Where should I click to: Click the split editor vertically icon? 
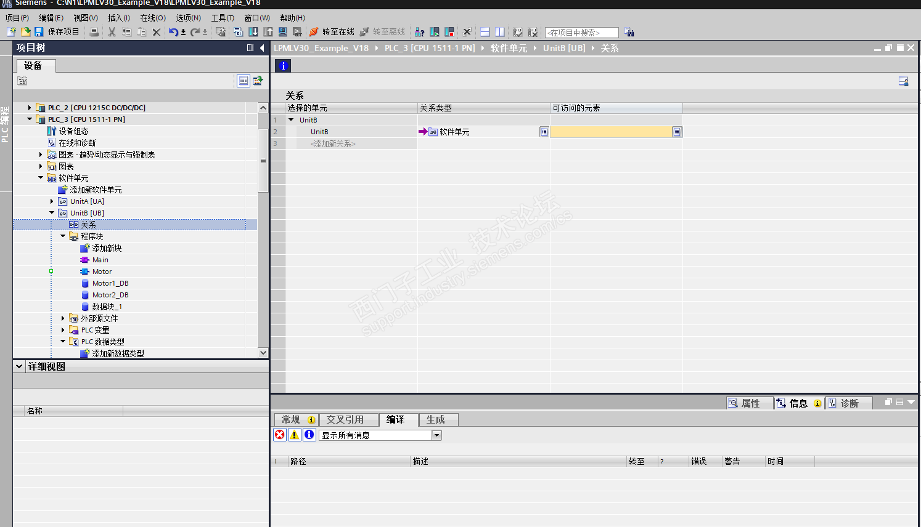pyautogui.click(x=500, y=32)
